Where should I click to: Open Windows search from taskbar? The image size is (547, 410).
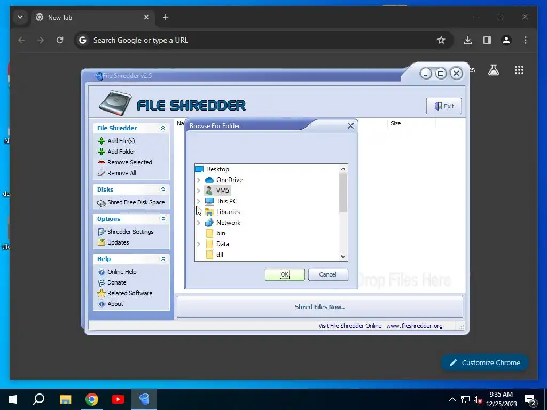click(x=38, y=399)
